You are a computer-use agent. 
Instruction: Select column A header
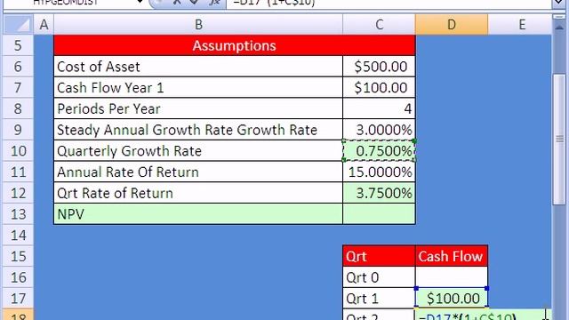[x=44, y=25]
